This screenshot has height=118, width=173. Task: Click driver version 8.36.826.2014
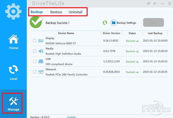(111, 72)
